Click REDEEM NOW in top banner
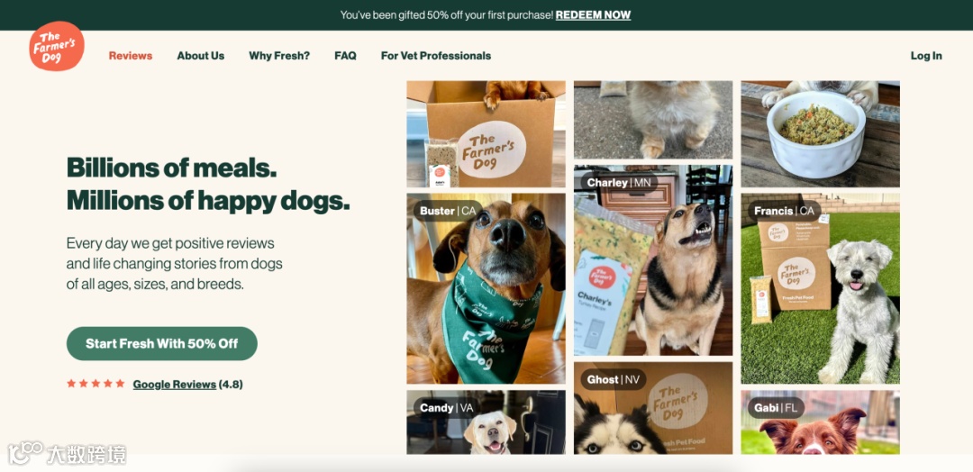The height and width of the screenshot is (472, 973). tap(593, 15)
